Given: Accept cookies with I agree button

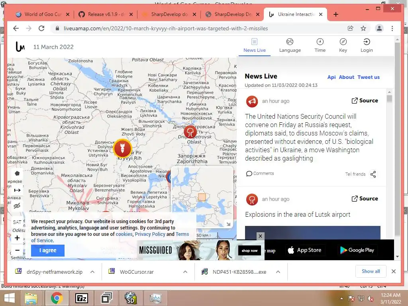Looking at the screenshot, I should 48,250.
